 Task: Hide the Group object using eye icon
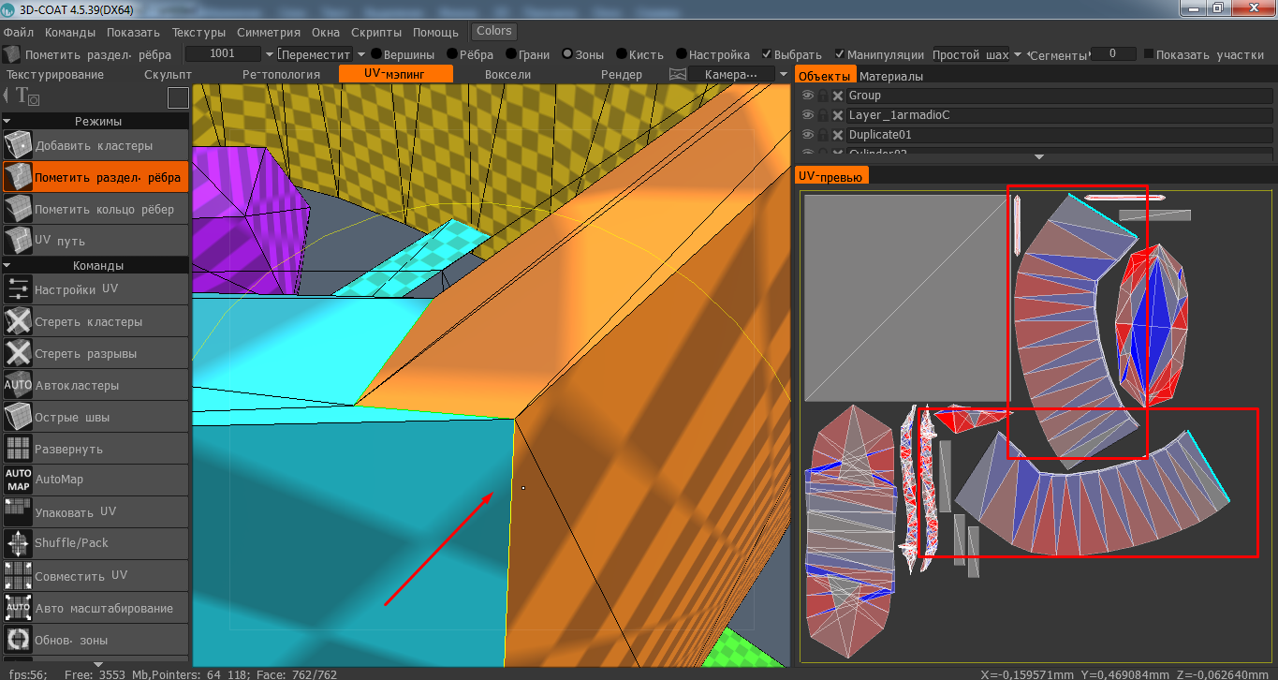[x=807, y=96]
